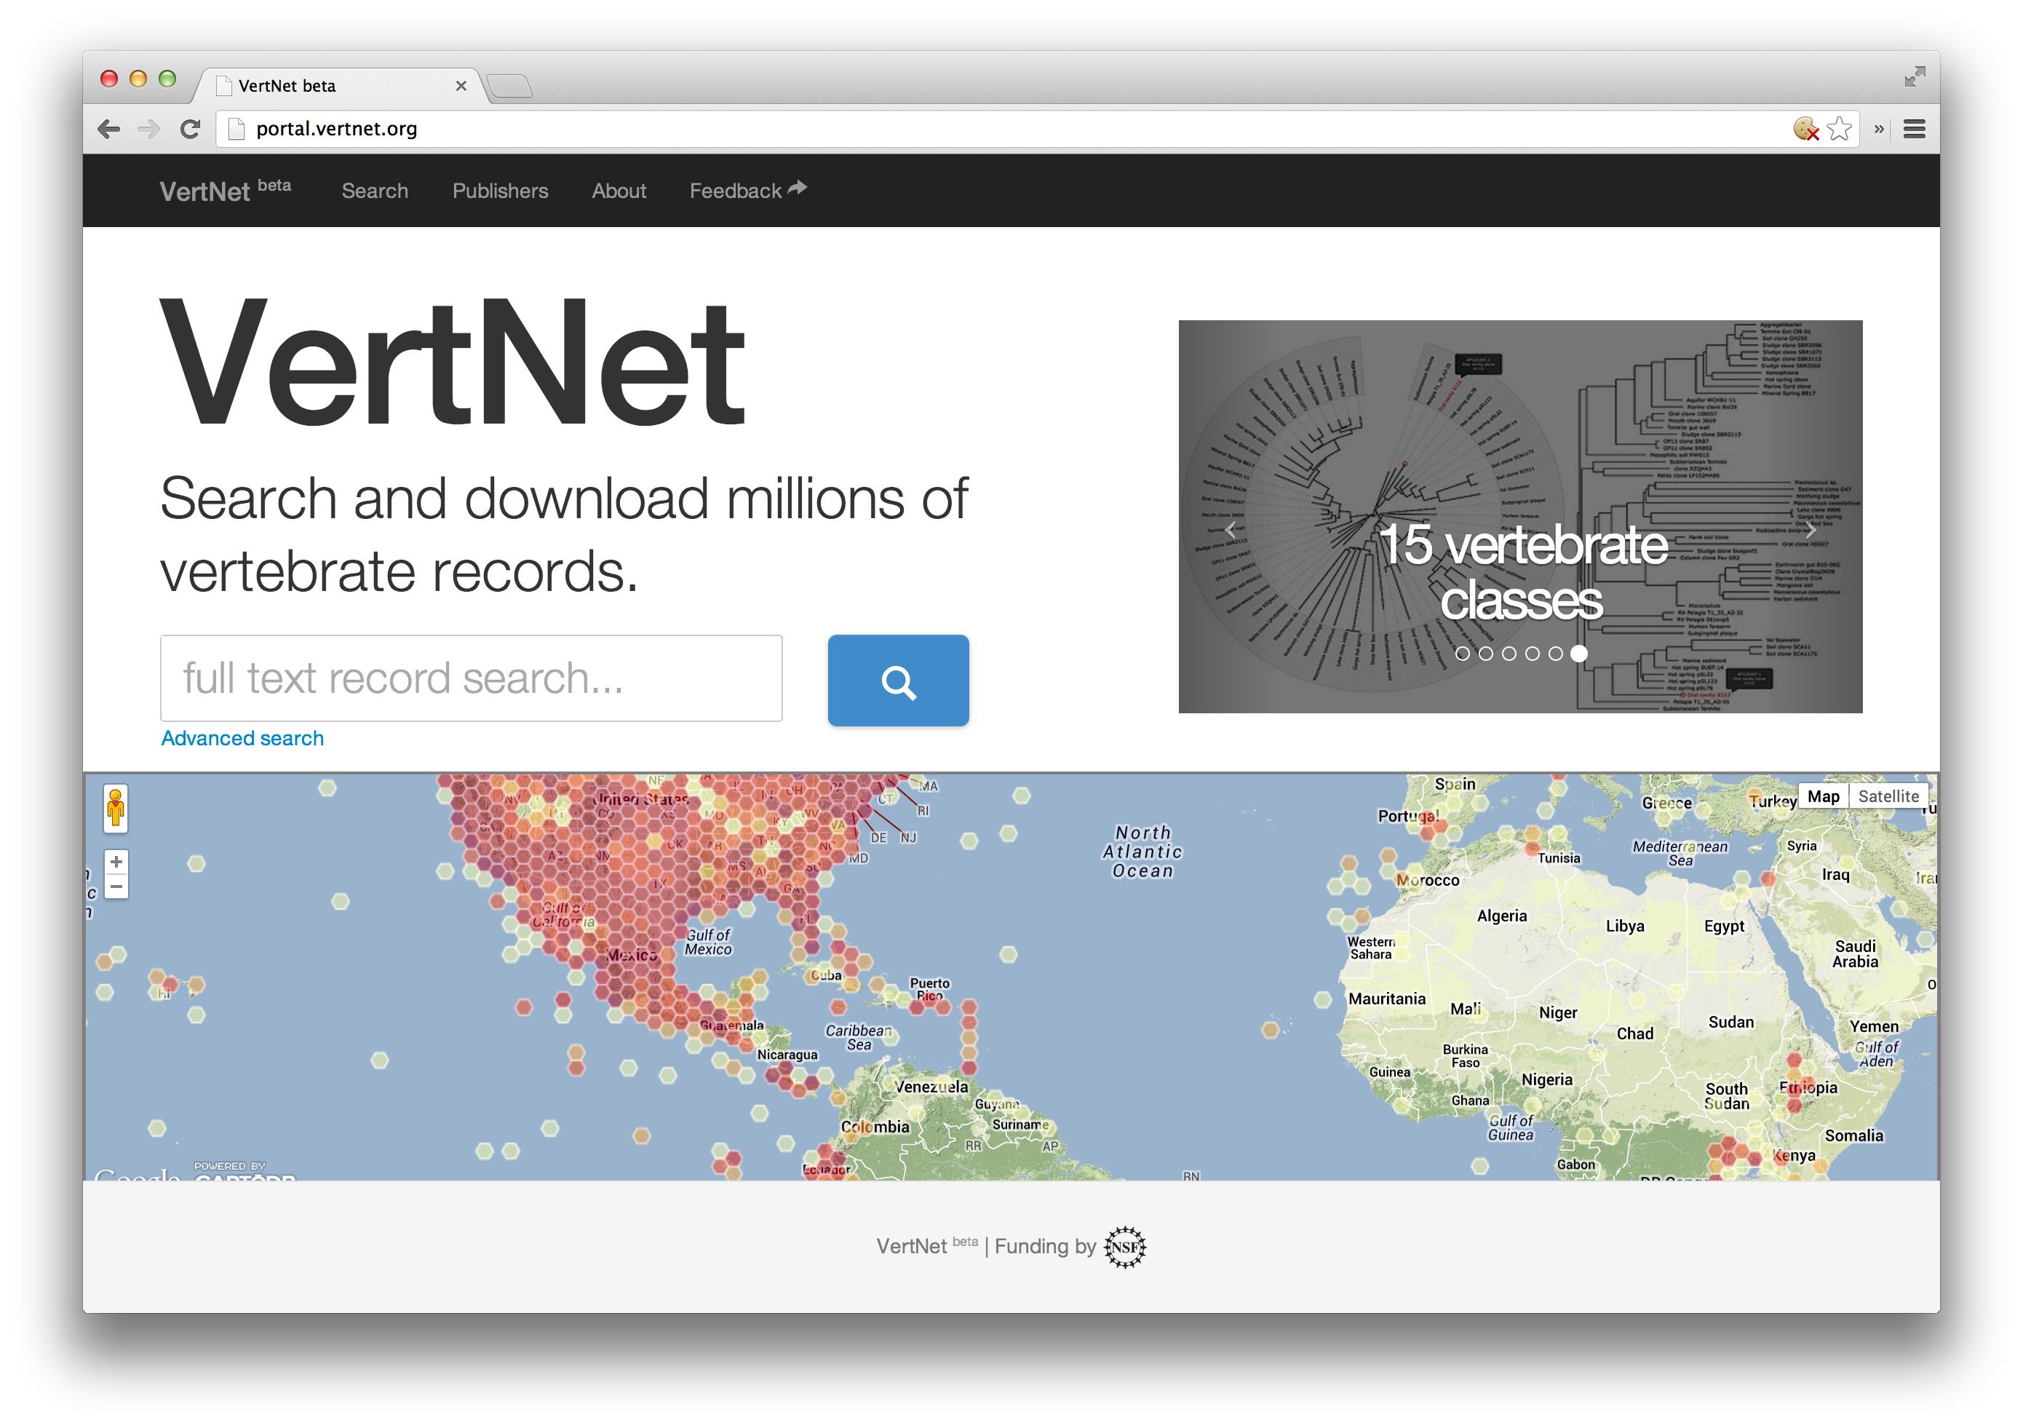The image size is (2023, 1428).
Task: Open the Feedback link
Action: coord(747,191)
